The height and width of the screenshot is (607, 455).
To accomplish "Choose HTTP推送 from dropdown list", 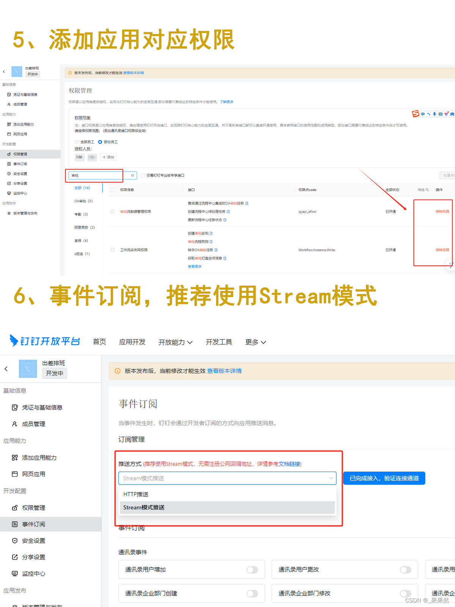I will click(227, 494).
